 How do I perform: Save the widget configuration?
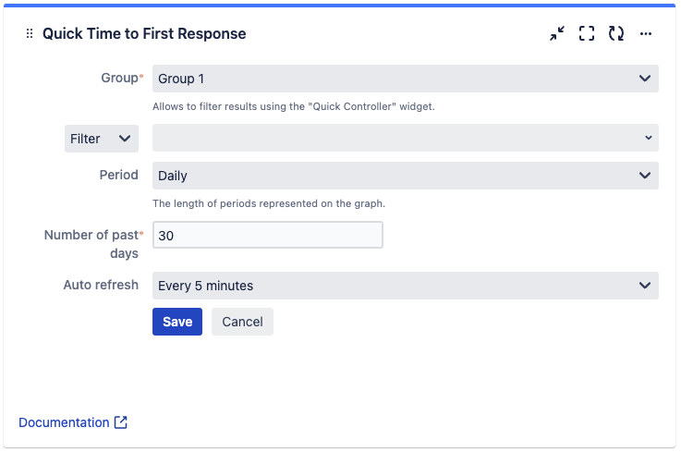pyautogui.click(x=177, y=322)
